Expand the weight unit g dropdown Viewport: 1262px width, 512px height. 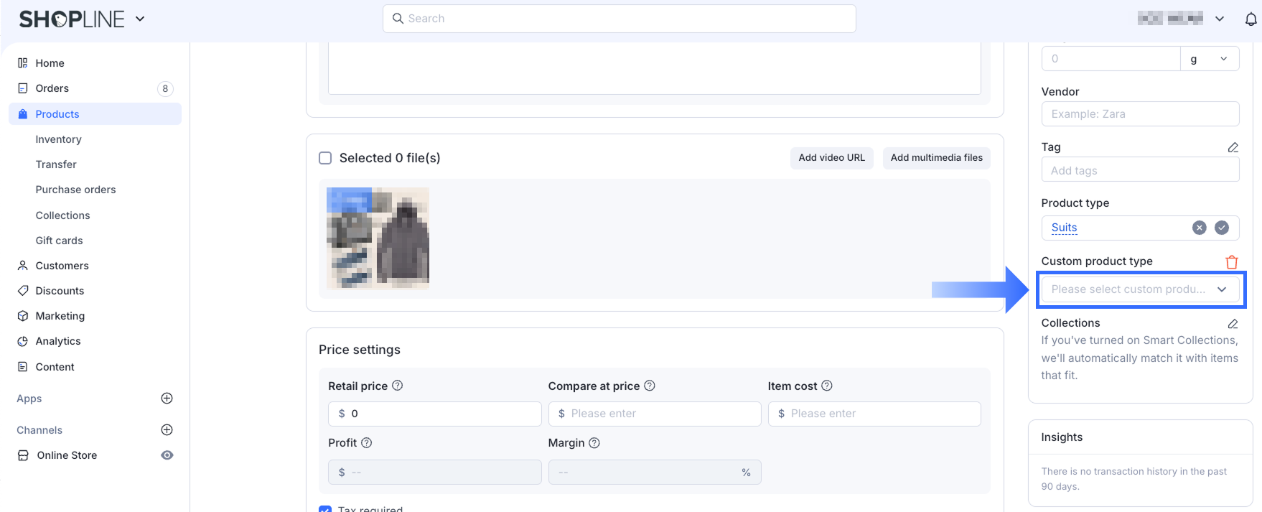(x=1210, y=59)
